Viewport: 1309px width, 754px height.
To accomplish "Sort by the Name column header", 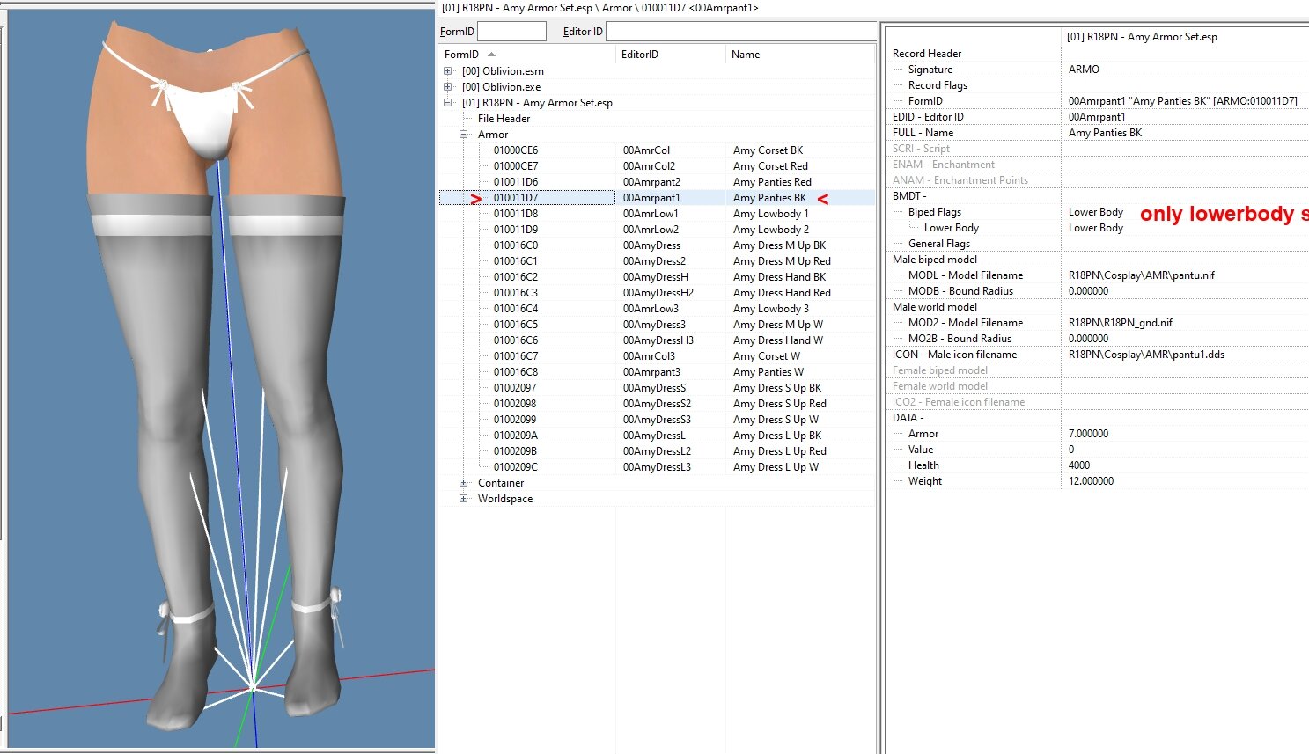I will click(800, 55).
